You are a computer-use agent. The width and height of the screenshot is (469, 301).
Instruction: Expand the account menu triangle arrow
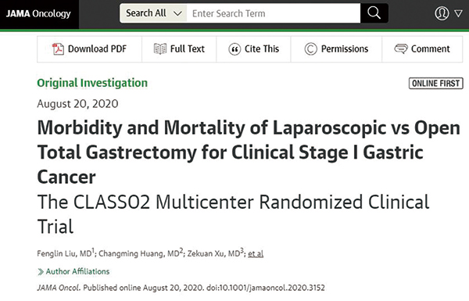[x=458, y=13]
